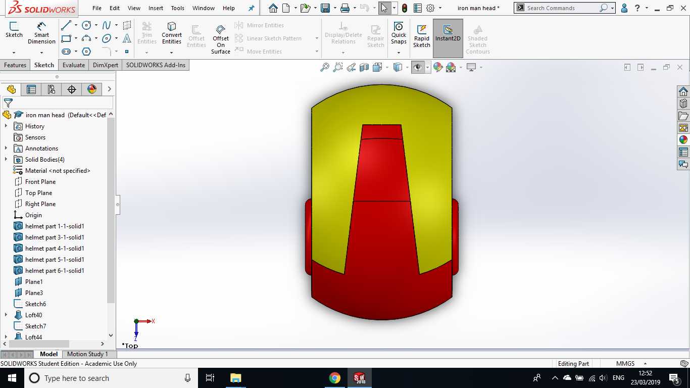This screenshot has width=690, height=388.
Task: Switch to Motion Study 1 tab
Action: tap(87, 354)
